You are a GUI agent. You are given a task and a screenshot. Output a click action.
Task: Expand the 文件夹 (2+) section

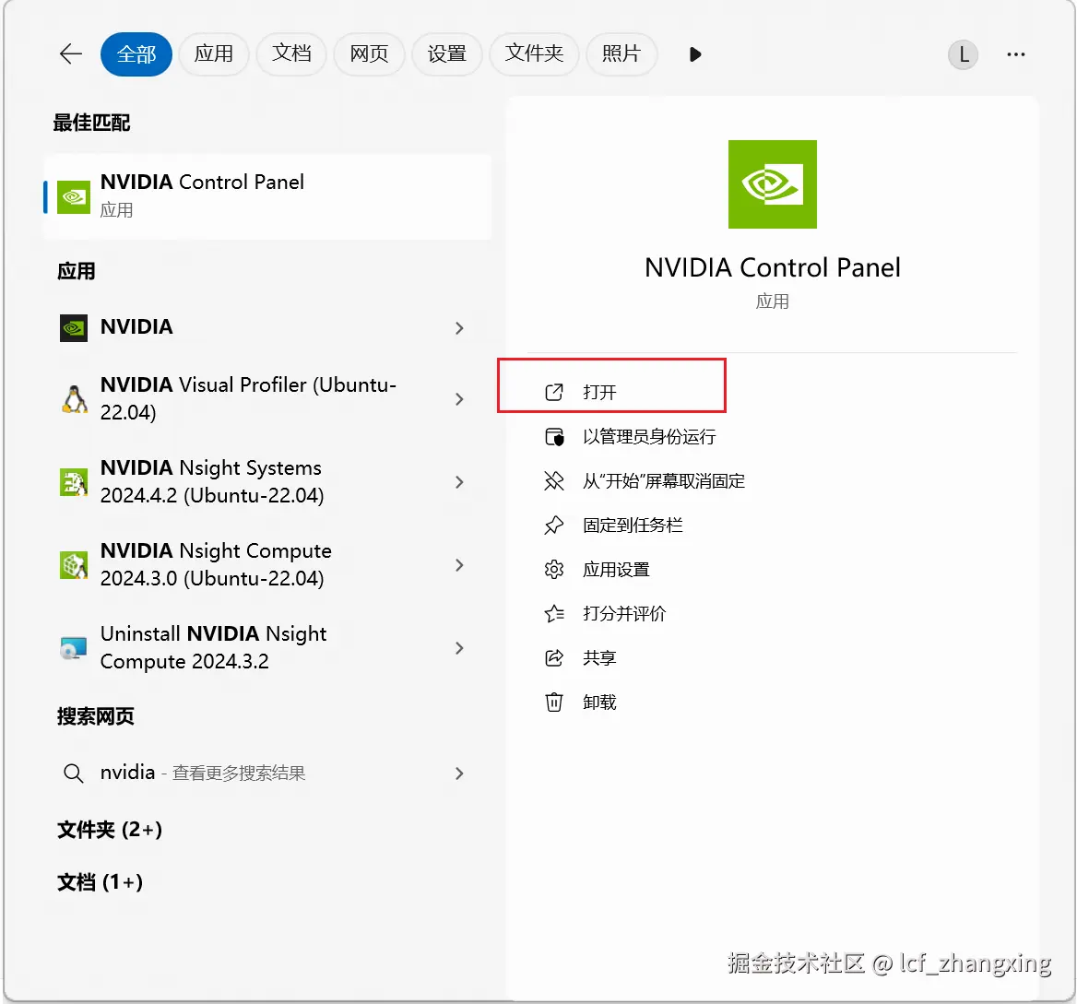click(x=110, y=830)
